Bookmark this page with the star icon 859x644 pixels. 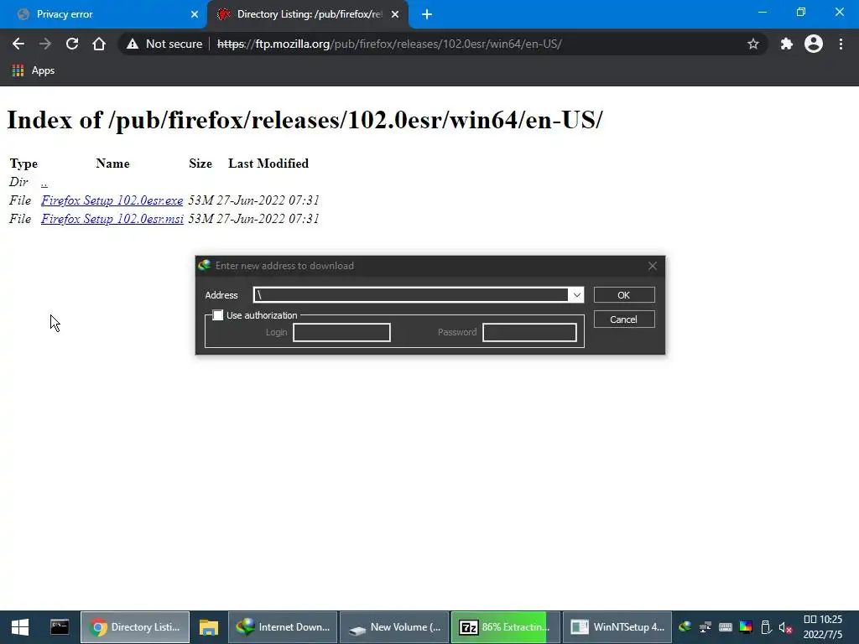(x=753, y=44)
